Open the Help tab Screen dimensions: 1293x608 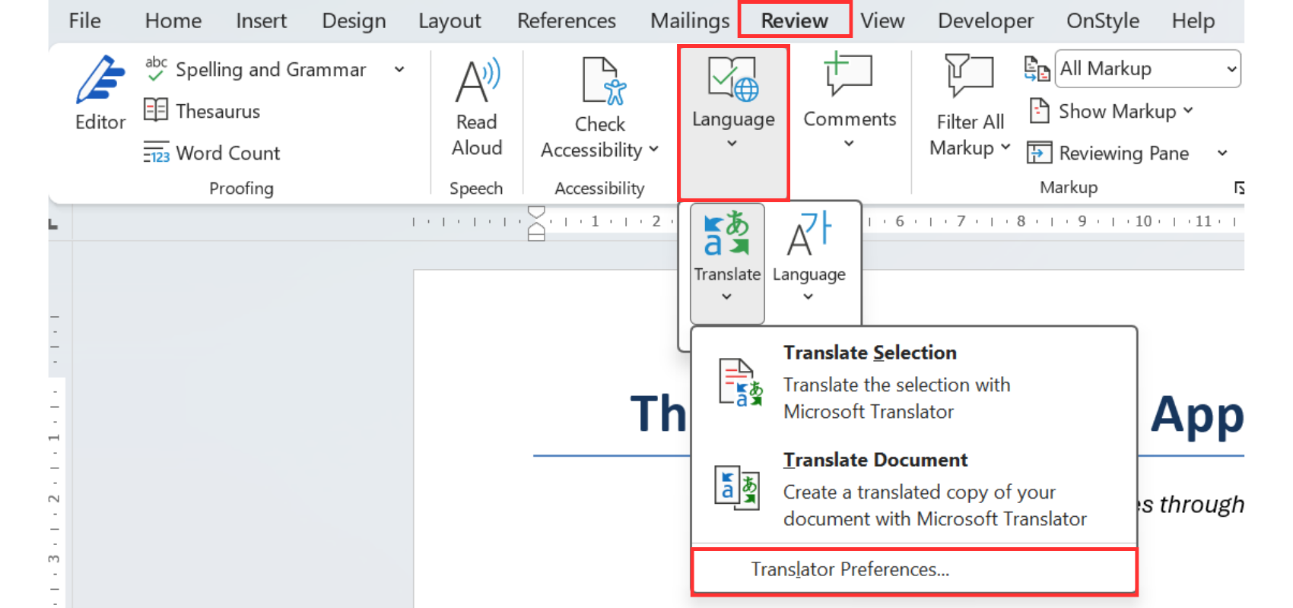(x=1193, y=21)
